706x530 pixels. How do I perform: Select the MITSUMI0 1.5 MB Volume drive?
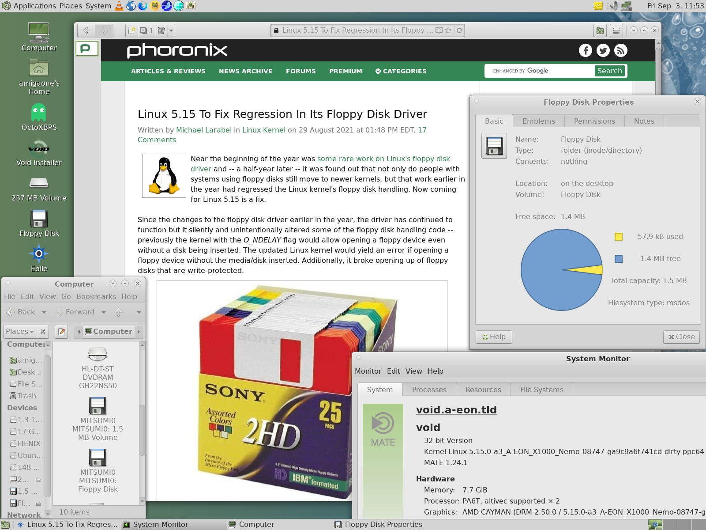tap(98, 419)
